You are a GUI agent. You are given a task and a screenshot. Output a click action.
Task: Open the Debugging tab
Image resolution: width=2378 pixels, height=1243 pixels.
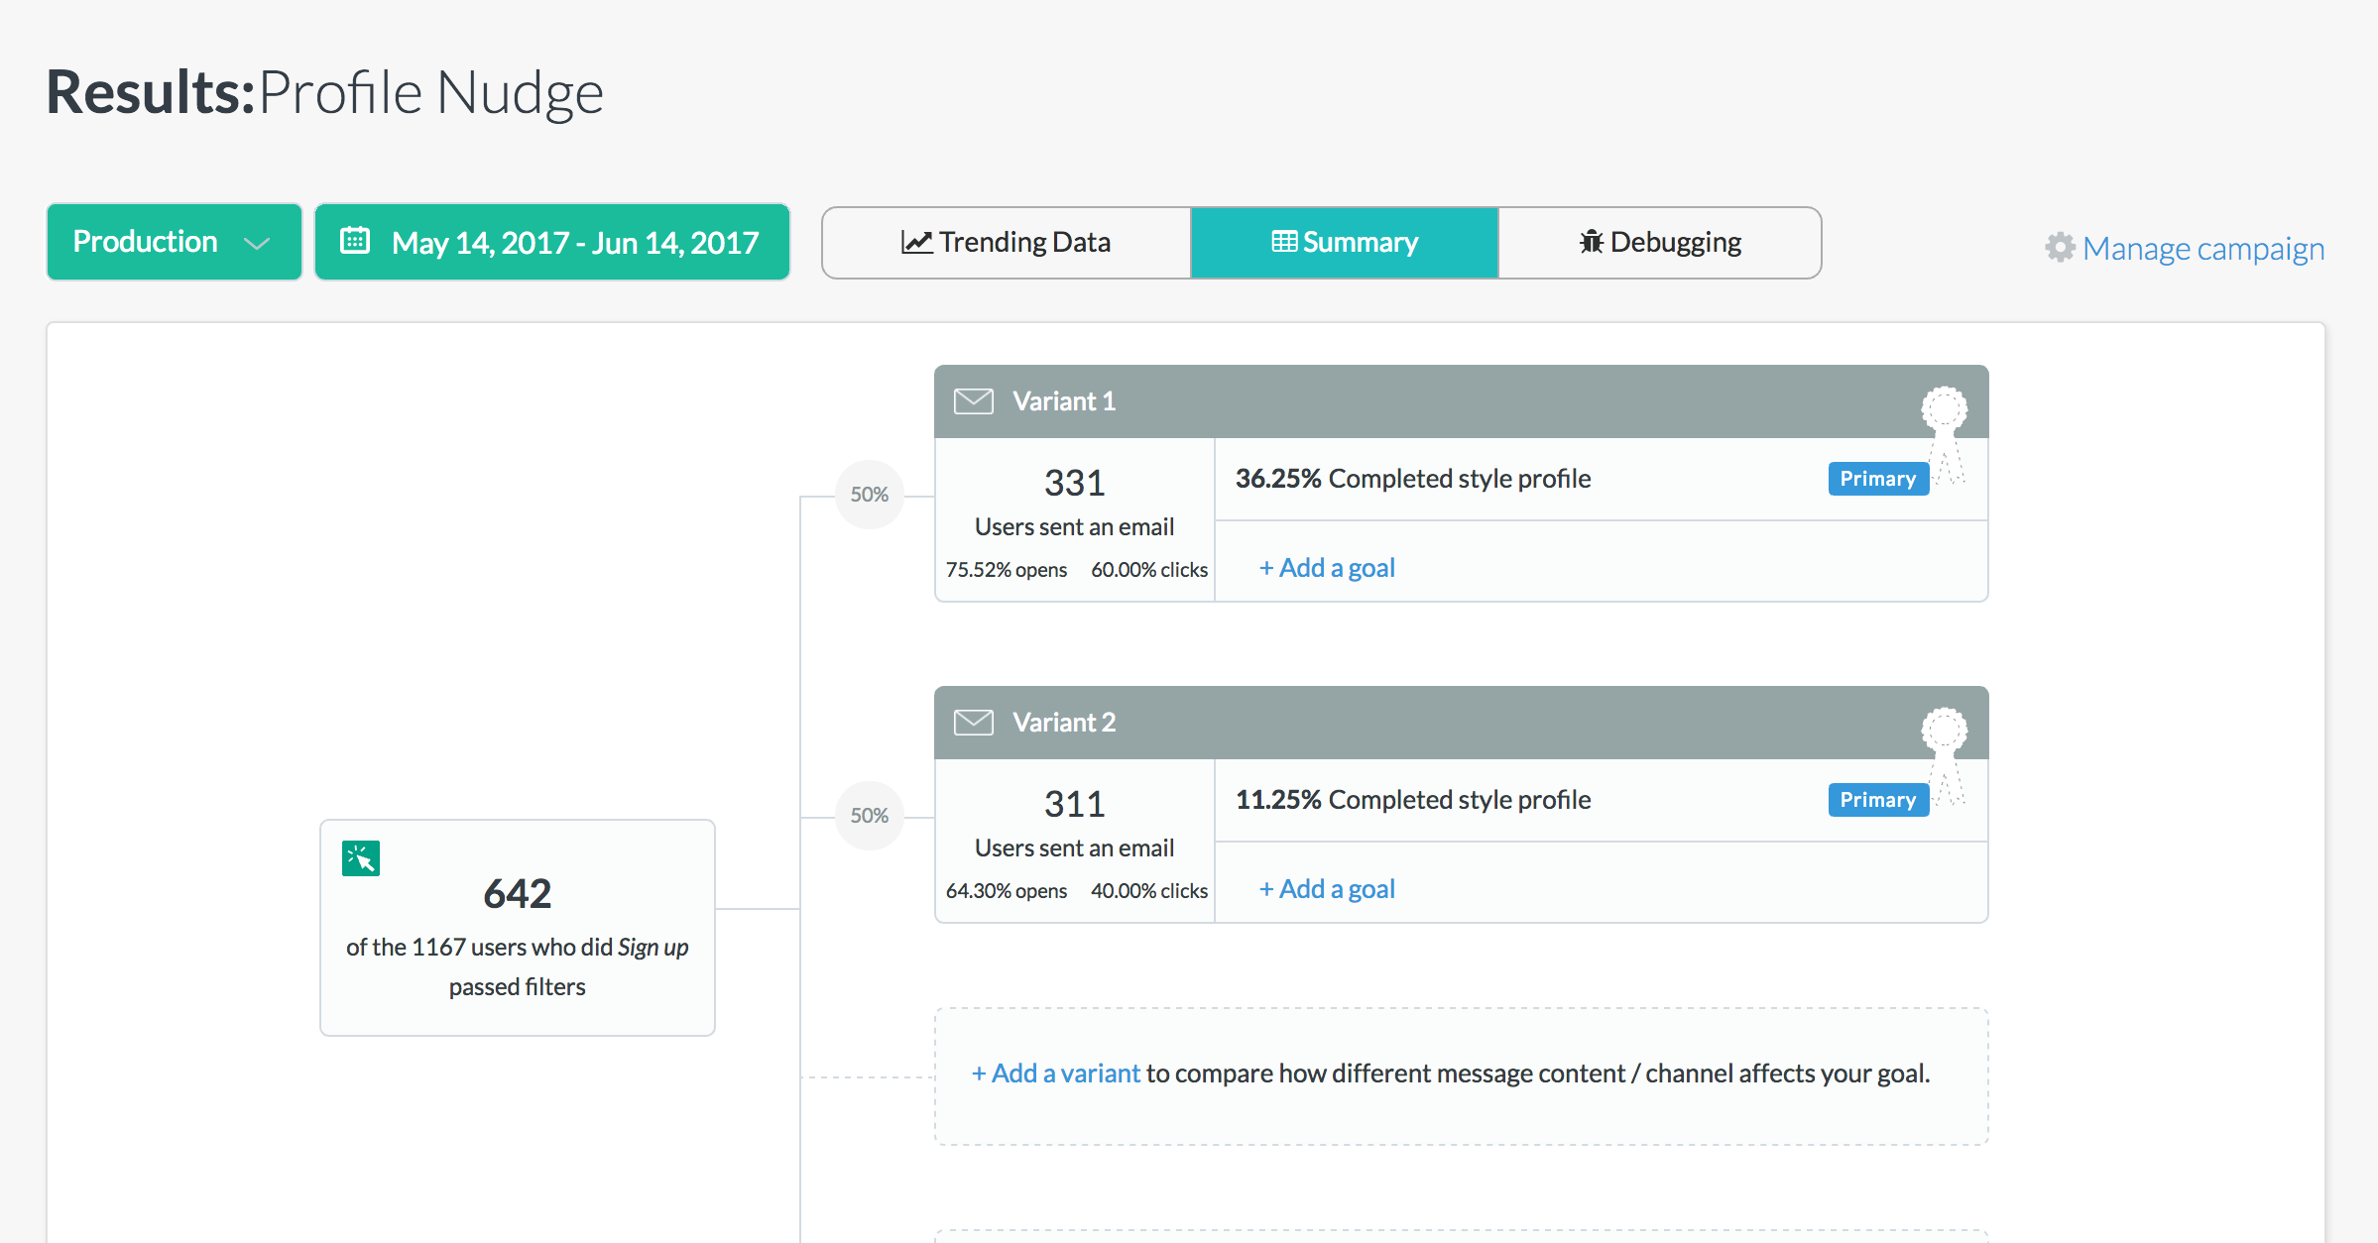(1660, 243)
